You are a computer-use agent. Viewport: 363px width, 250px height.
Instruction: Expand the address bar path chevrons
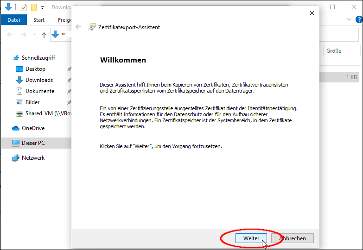point(63,34)
